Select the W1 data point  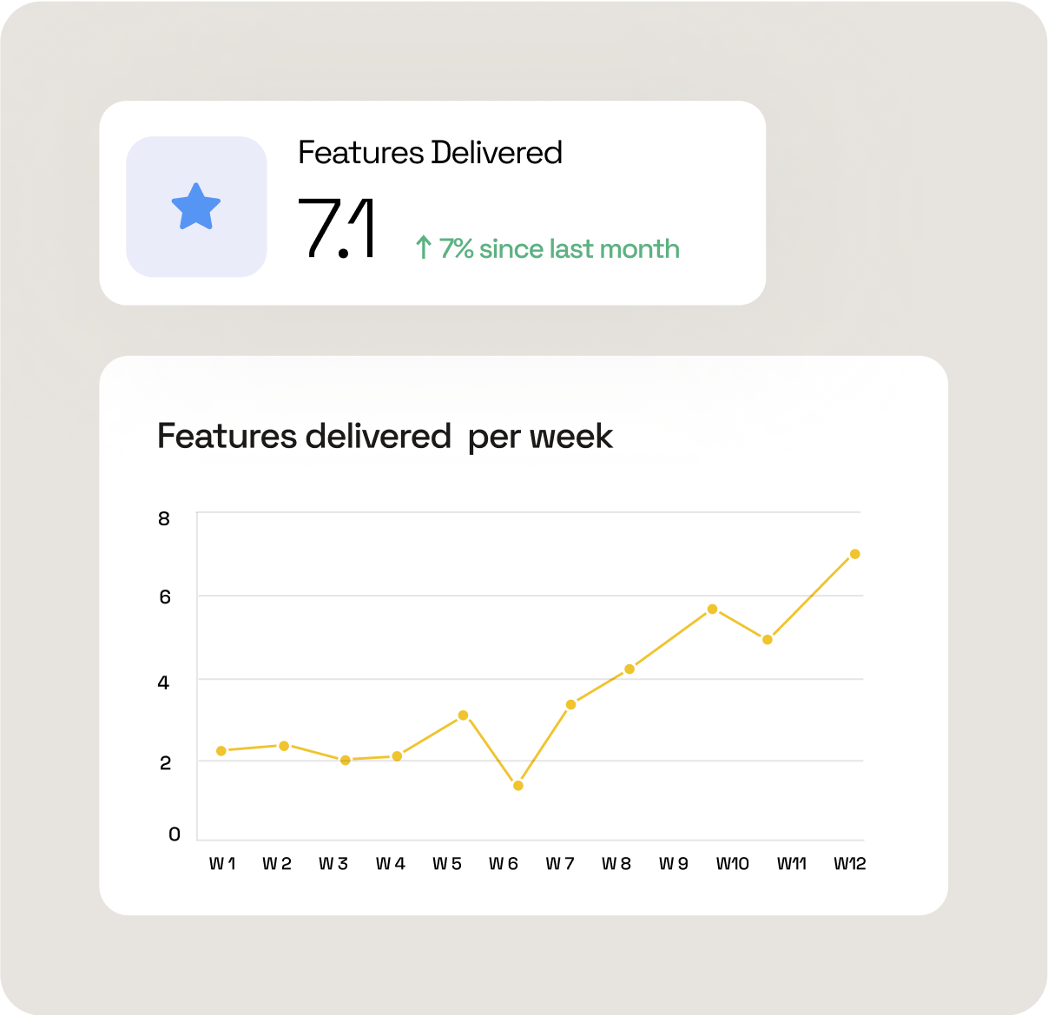[x=221, y=751]
